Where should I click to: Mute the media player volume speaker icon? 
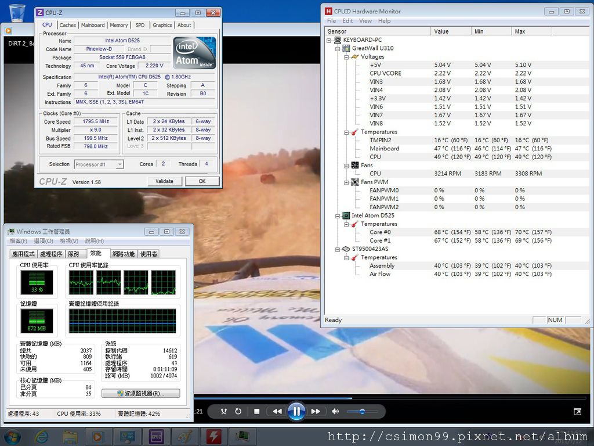coord(335,412)
